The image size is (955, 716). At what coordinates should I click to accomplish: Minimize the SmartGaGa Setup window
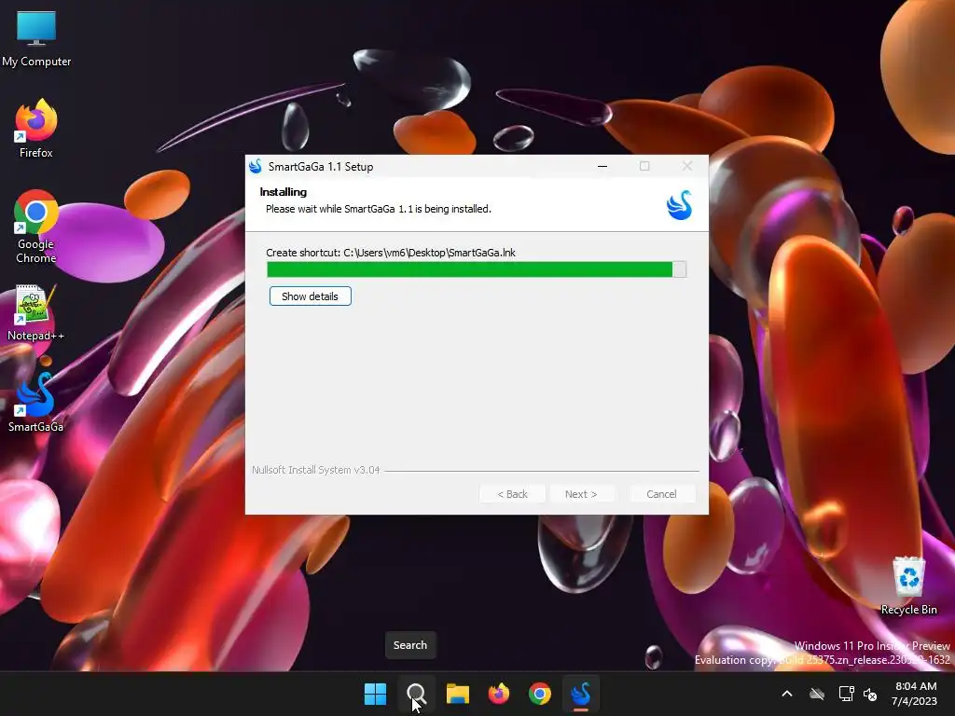[602, 166]
